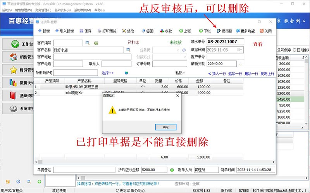Click the 签回 toolbar button
Image resolution: width=310 pixels, height=193 pixels.
148,31
